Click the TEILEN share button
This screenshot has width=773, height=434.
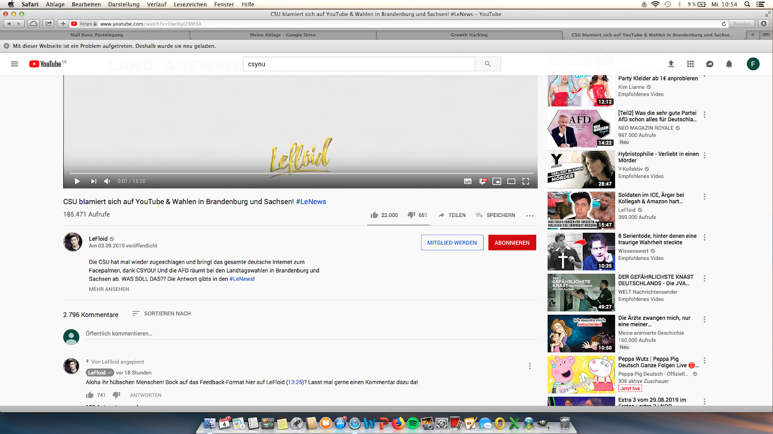click(452, 215)
